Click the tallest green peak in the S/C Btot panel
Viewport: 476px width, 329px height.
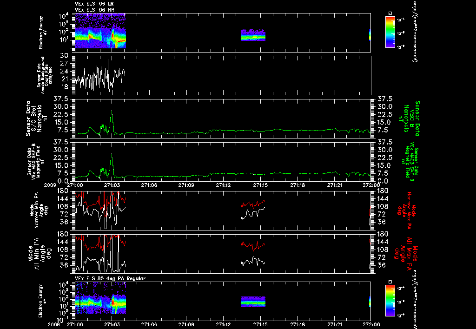point(112,111)
